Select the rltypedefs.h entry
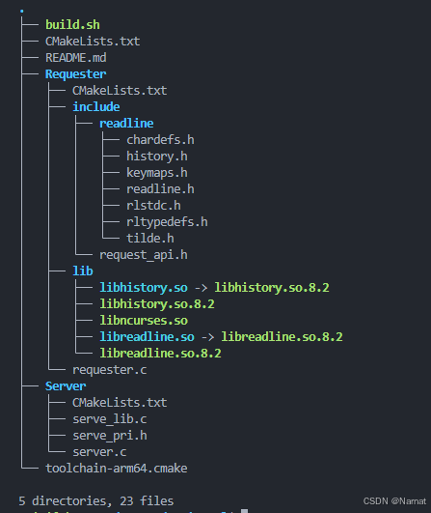The height and width of the screenshot is (513, 431). click(167, 222)
